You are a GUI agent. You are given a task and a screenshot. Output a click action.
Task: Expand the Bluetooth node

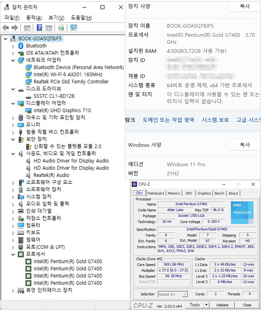coord(13,46)
